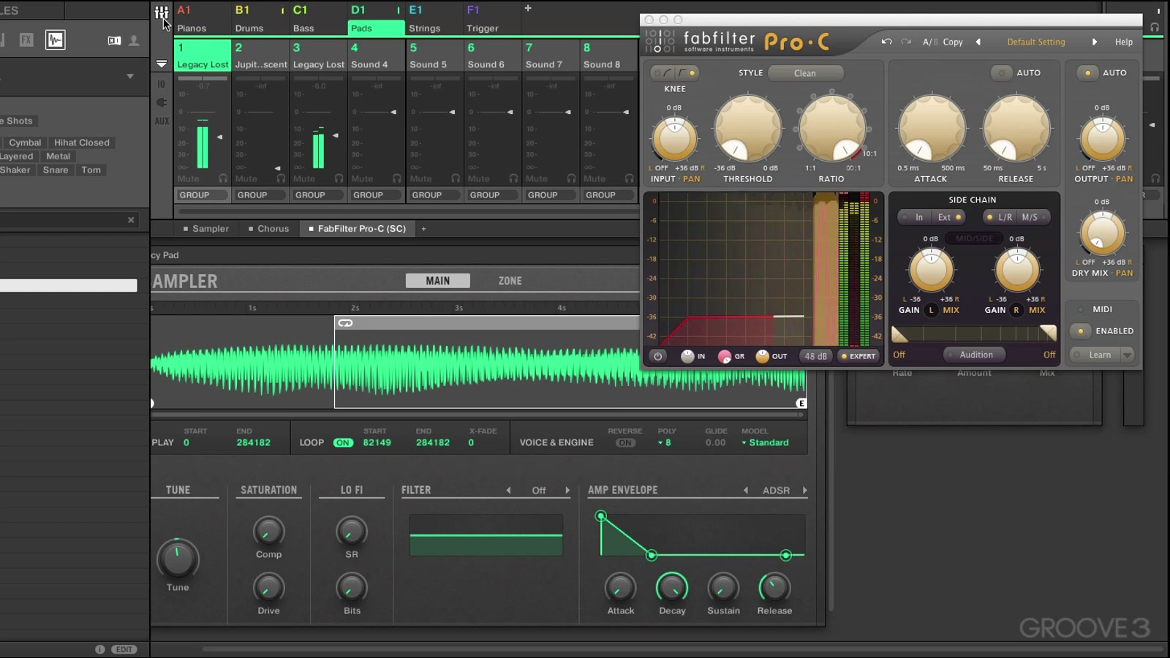Viewport: 1170px width, 658px height.
Task: Open the Model Standard dropdown
Action: coord(765,443)
